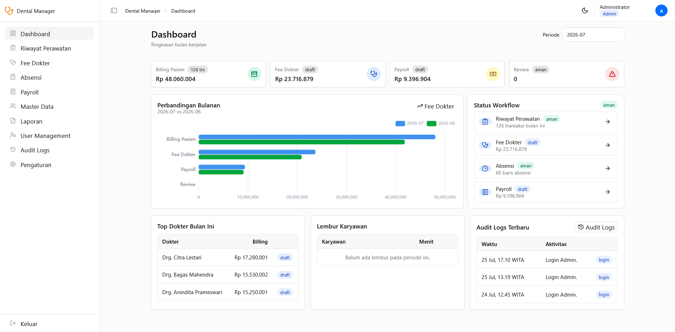Click the 25 Jul, 13.19 WITA log entry

point(547,277)
